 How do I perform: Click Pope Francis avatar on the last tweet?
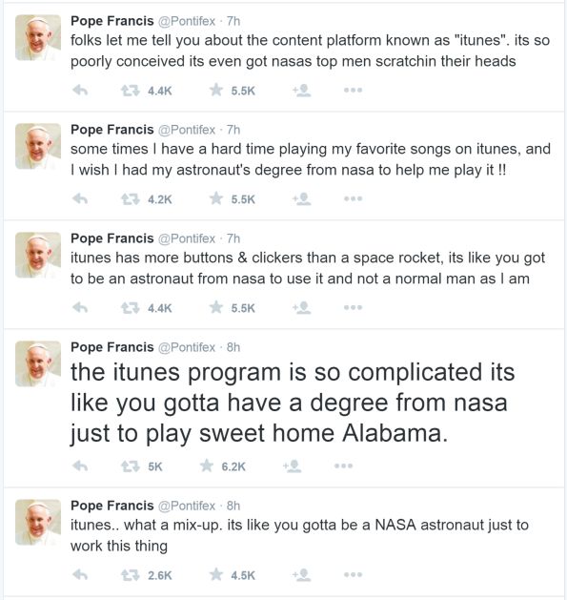pyautogui.click(x=38, y=522)
